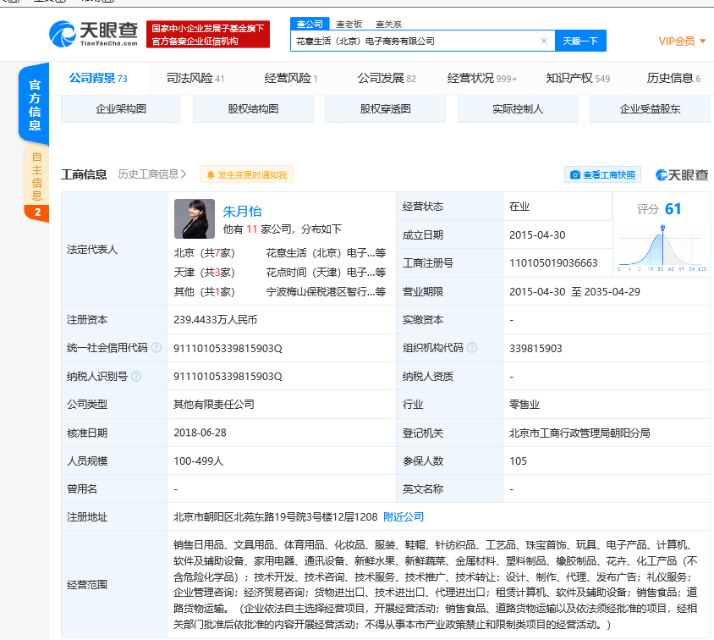This screenshot has width=714, height=640.
Task: Open help icon beside 纳税人识别号
Action: [136, 376]
